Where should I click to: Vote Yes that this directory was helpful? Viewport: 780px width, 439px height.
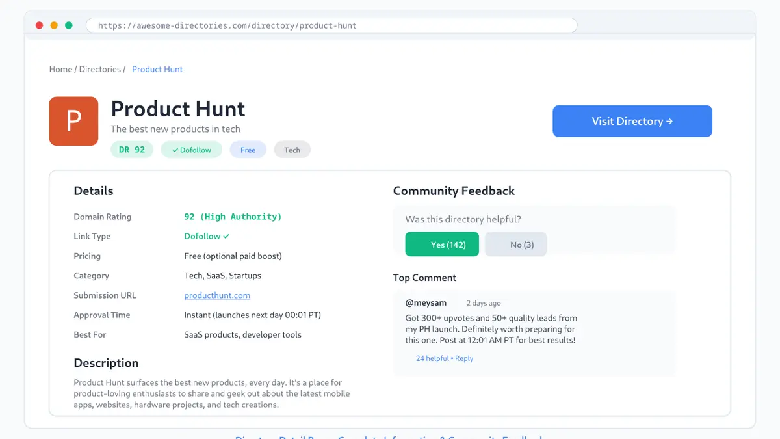click(442, 244)
